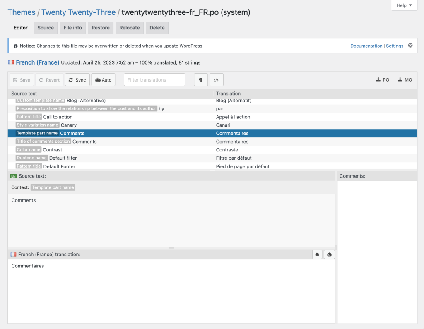The width and height of the screenshot is (424, 329).
Task: Switch to the Editor tab
Action: click(x=21, y=28)
